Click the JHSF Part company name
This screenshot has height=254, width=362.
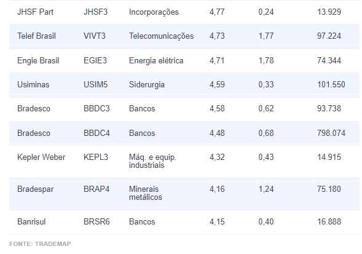coord(35,12)
